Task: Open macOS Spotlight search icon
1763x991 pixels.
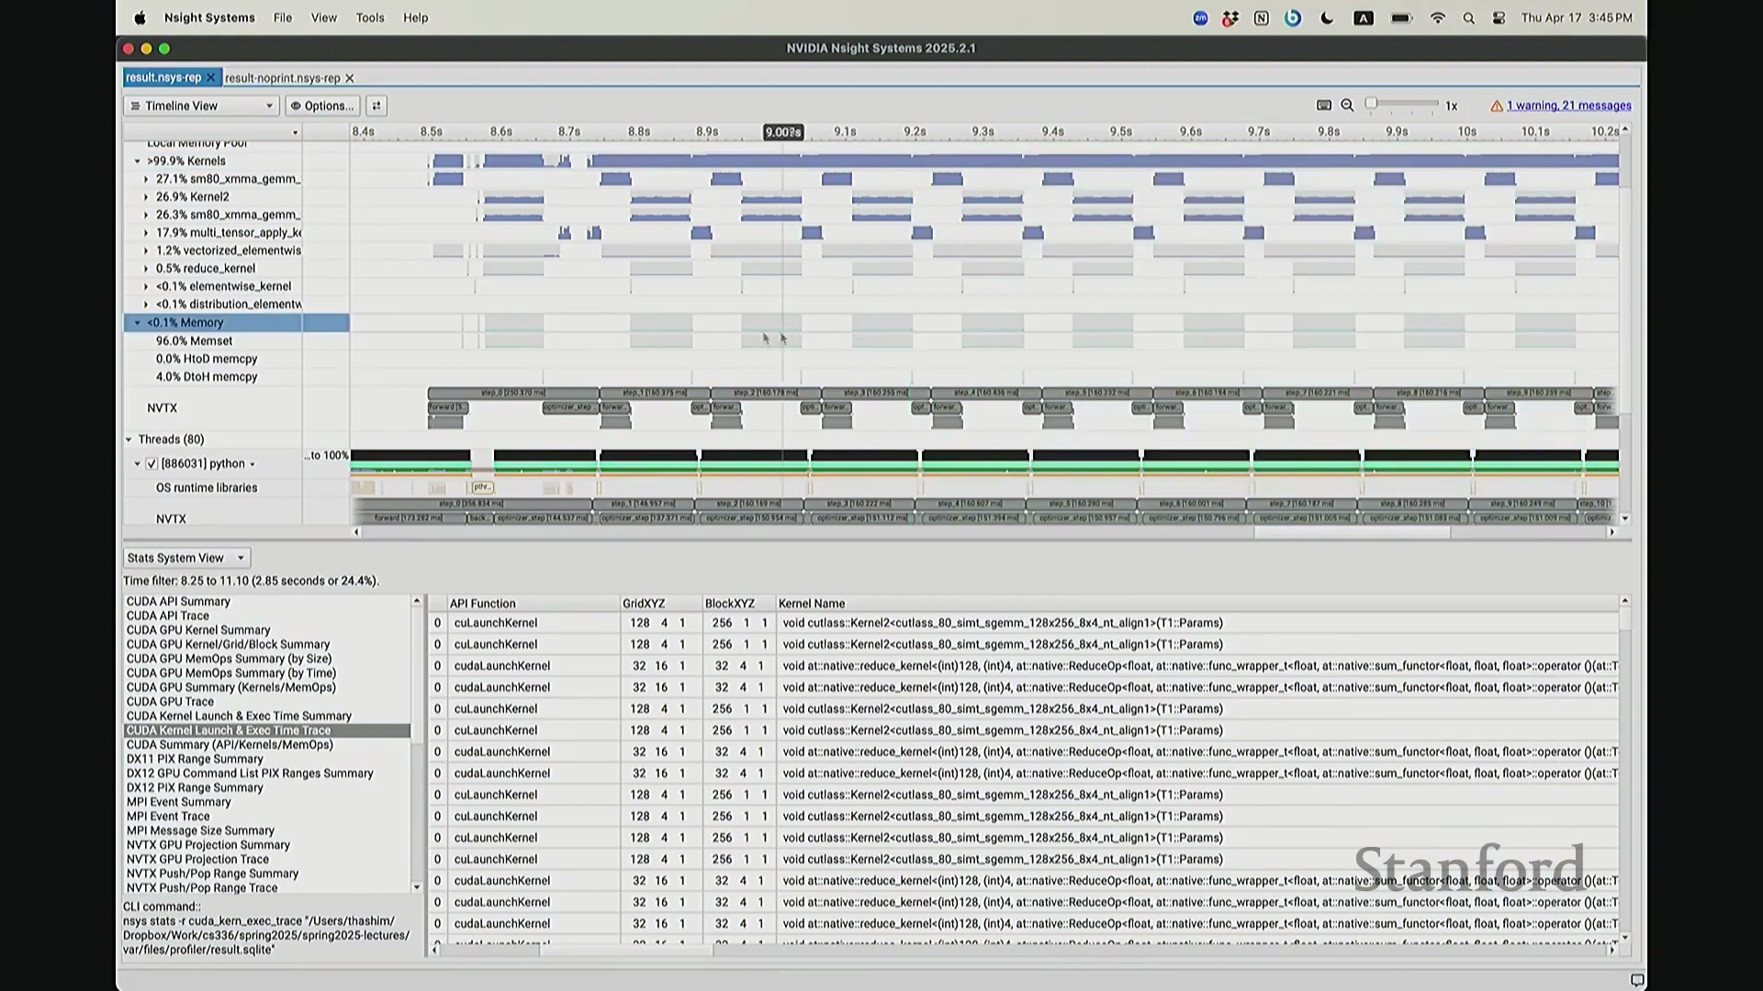Action: tap(1468, 18)
